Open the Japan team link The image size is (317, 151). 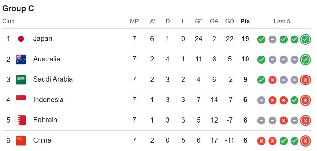(x=43, y=39)
